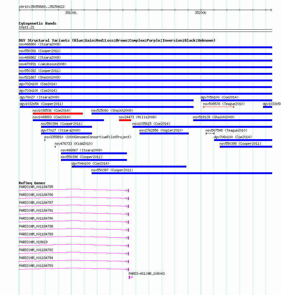Select nsv1035615 (Coe2014) label
281x295 pixels.
click(x=151, y=124)
